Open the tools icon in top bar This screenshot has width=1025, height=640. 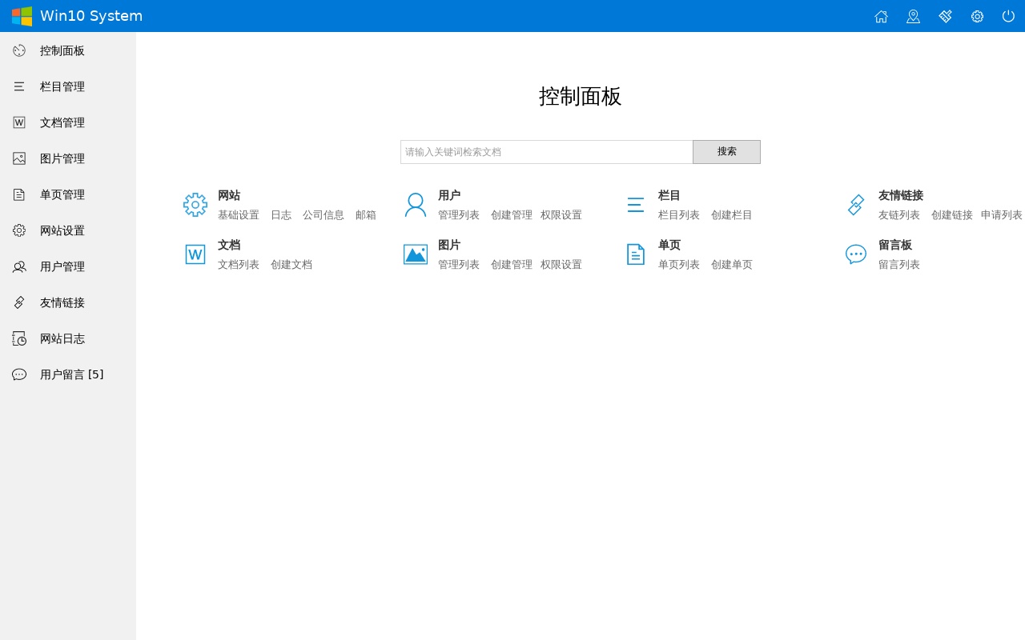click(x=945, y=16)
